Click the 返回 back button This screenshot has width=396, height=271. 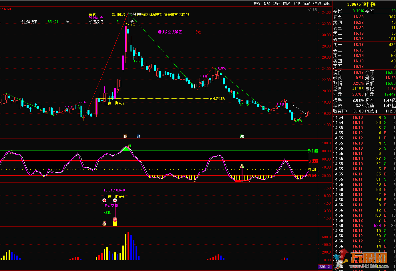coord(327,3)
